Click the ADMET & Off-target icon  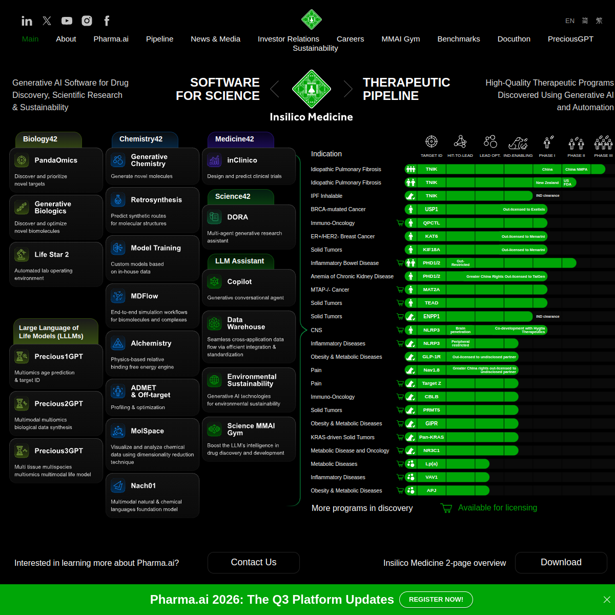click(118, 392)
